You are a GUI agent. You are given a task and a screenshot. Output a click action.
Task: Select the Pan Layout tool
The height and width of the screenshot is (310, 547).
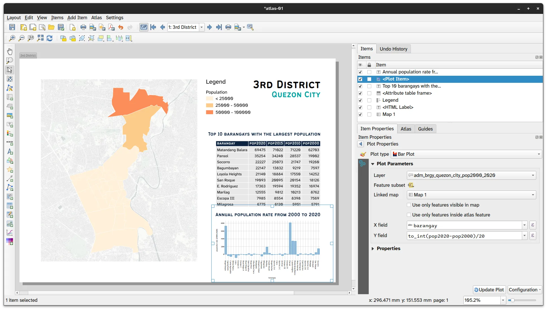point(10,51)
